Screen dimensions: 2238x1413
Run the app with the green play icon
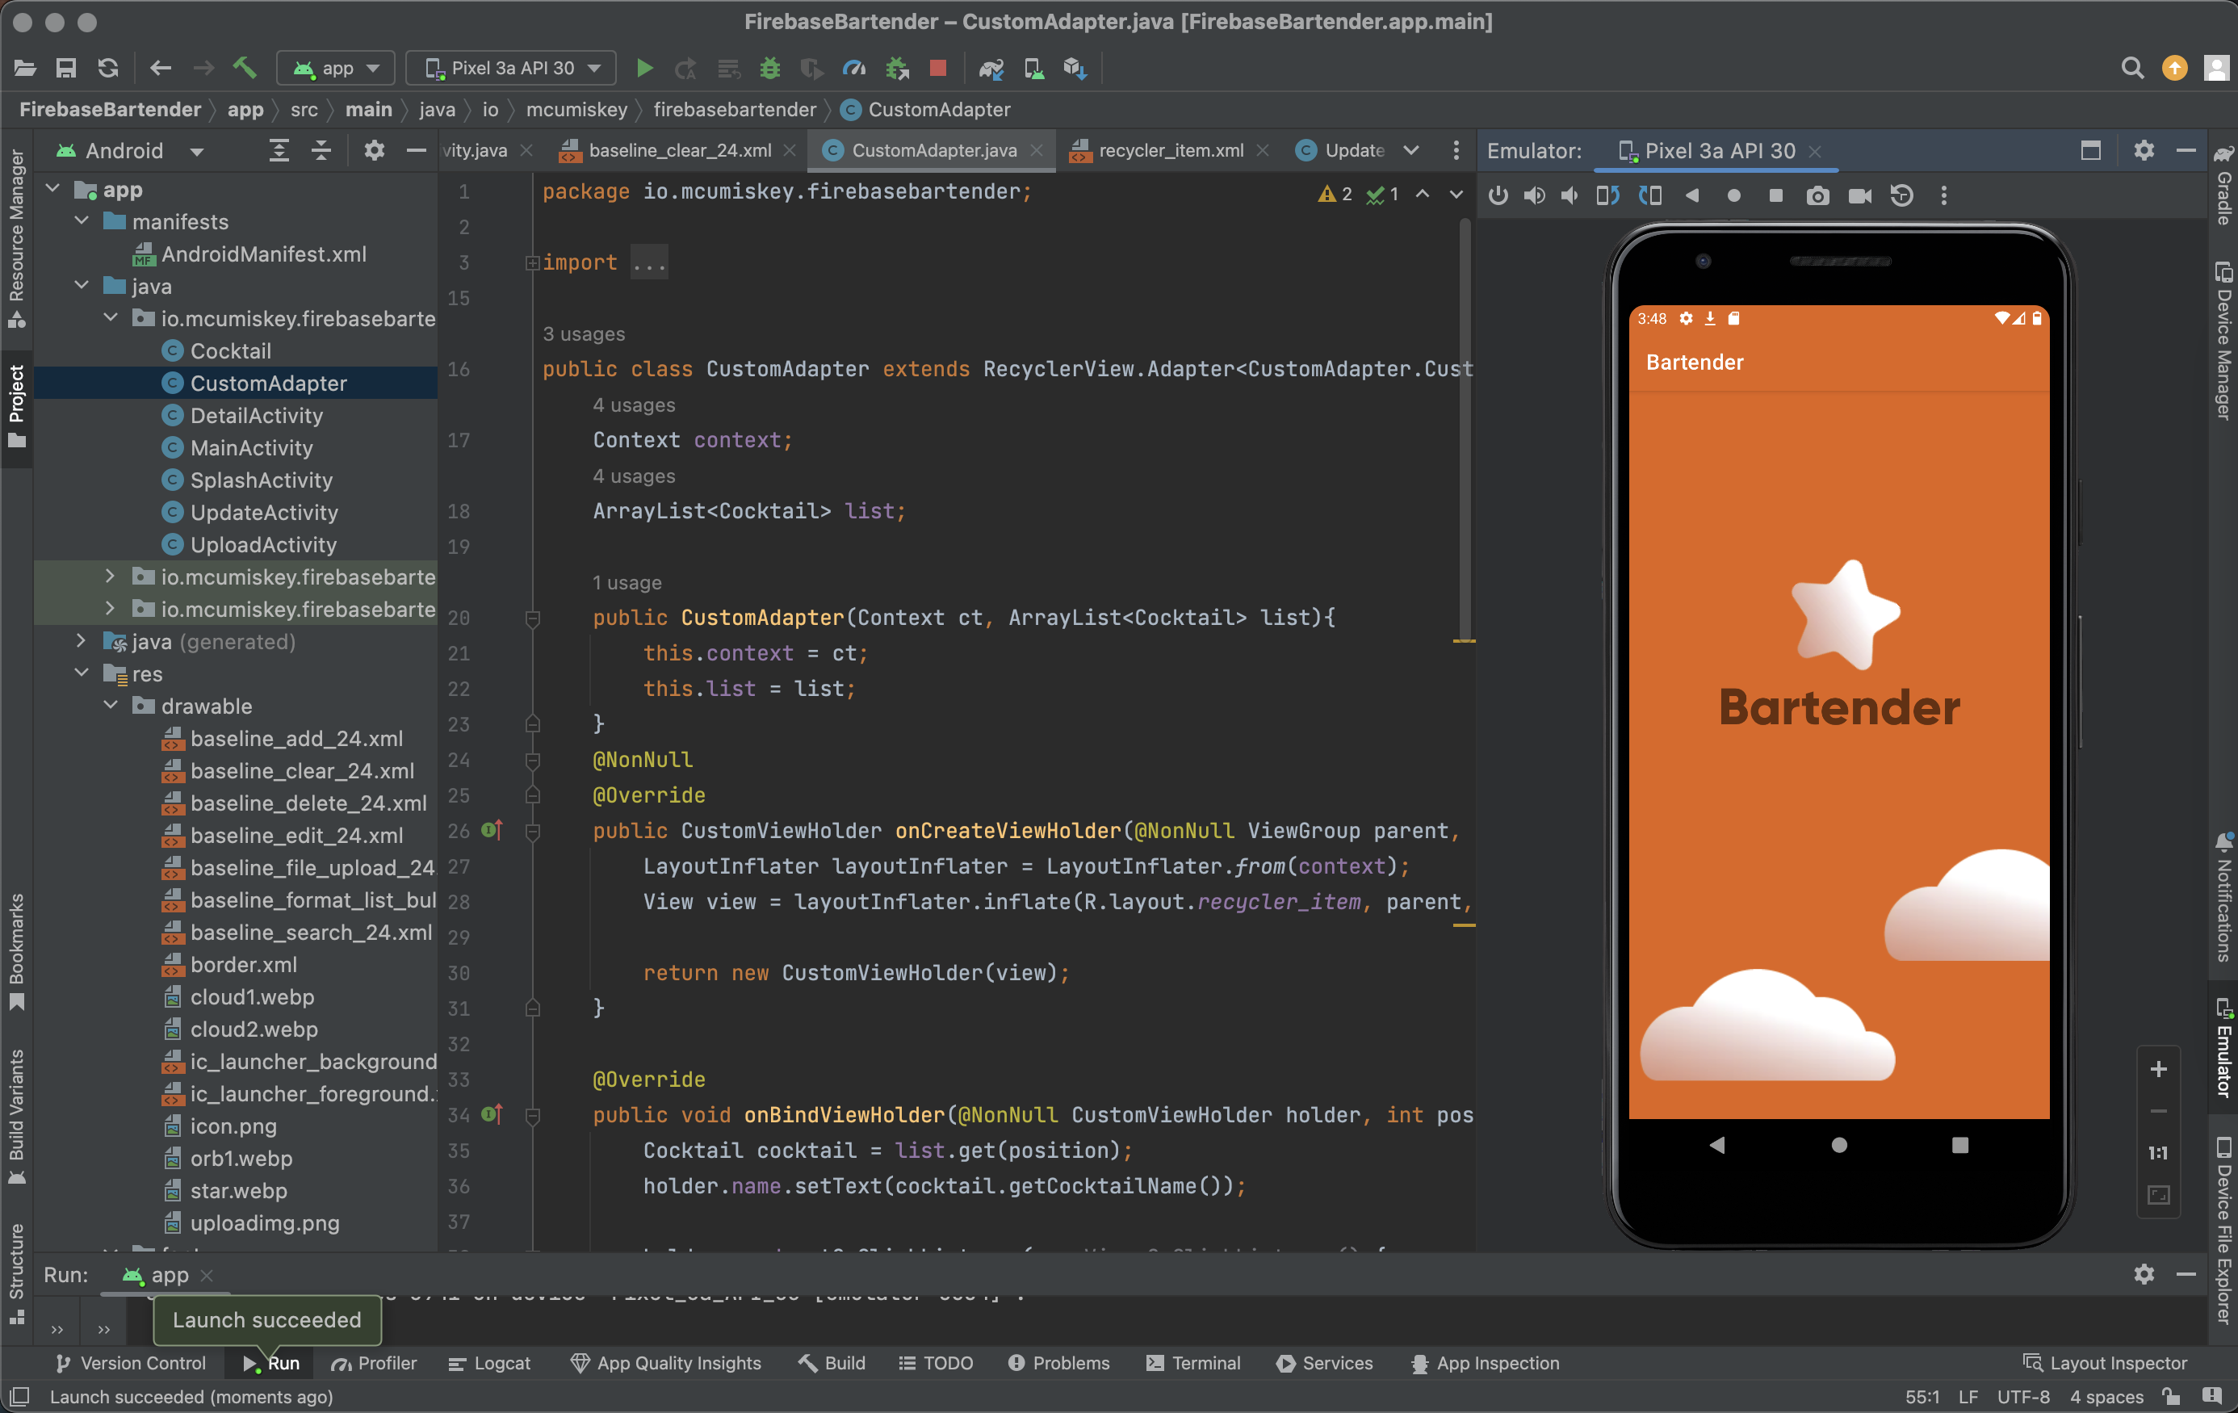644,68
